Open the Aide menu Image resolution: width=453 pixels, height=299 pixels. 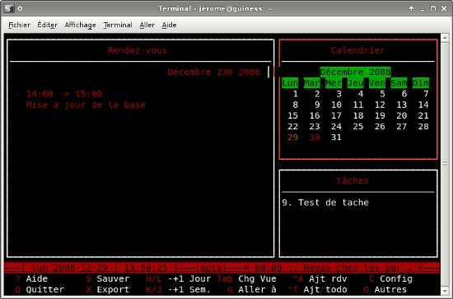click(169, 26)
